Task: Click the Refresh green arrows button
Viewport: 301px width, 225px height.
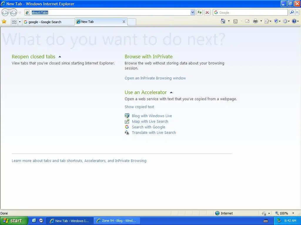Action: tap(200, 12)
